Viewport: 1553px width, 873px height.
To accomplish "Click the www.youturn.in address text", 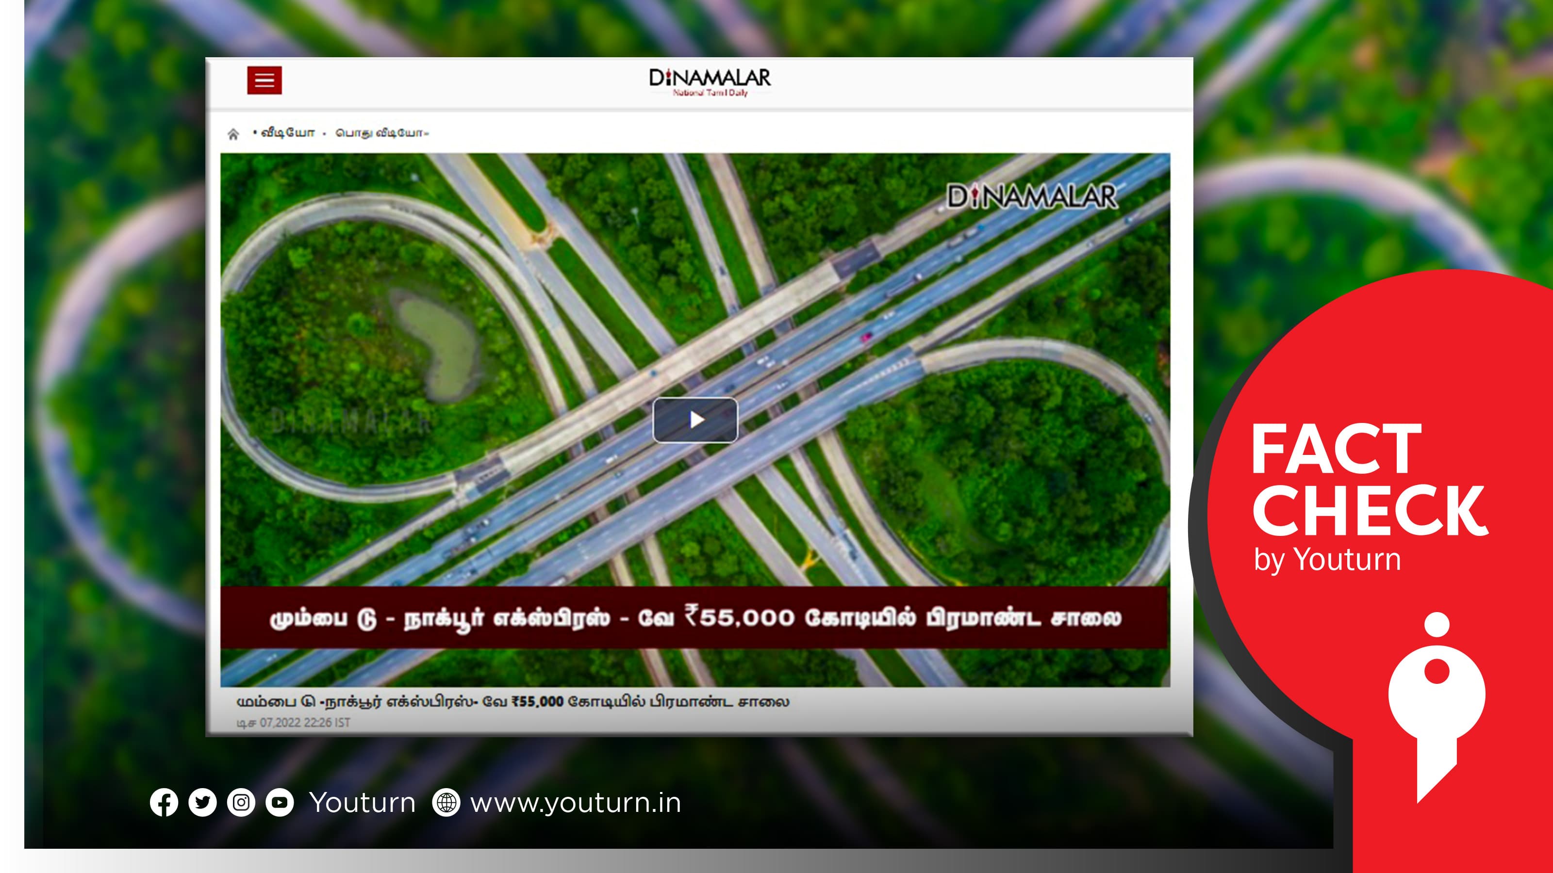I will pyautogui.click(x=576, y=803).
